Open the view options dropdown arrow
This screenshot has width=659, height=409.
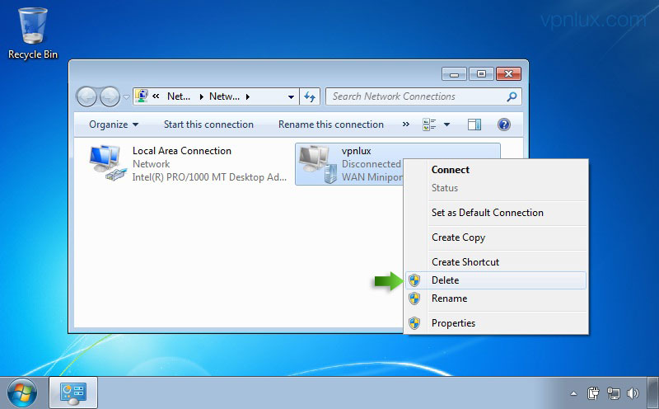coord(446,125)
